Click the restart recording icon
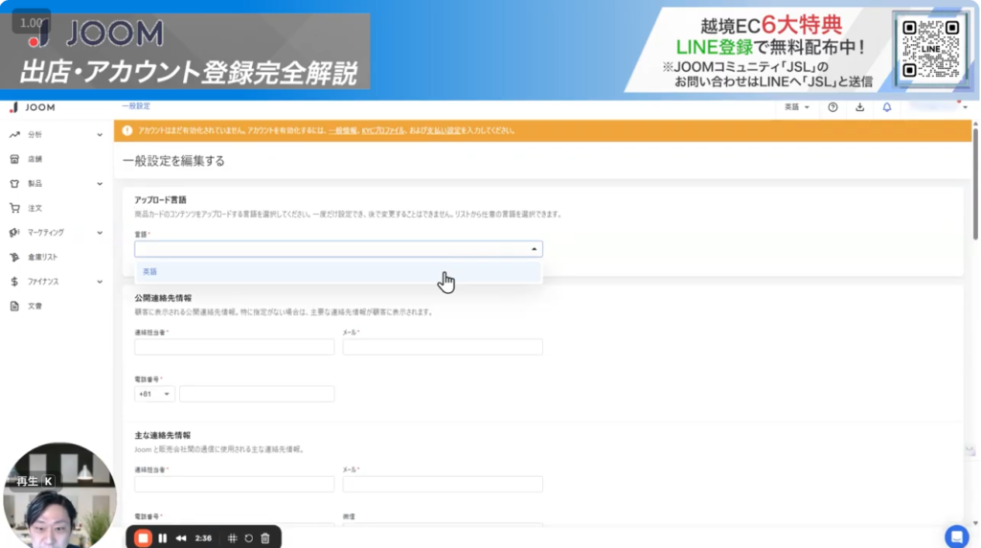 click(x=248, y=537)
